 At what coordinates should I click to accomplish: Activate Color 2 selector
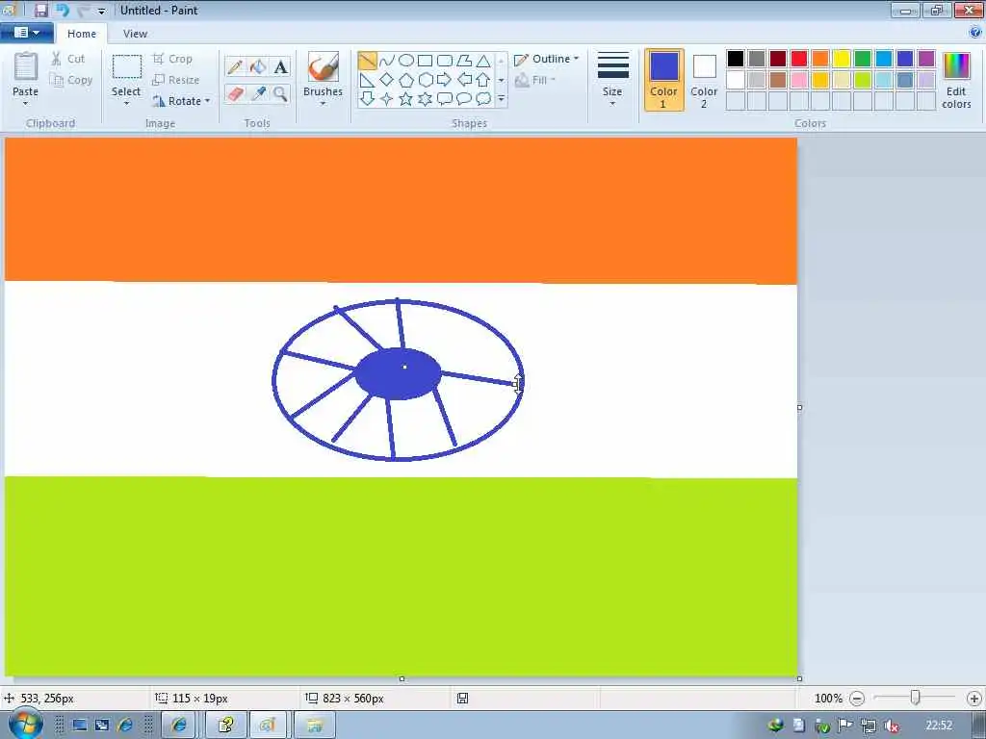click(704, 80)
